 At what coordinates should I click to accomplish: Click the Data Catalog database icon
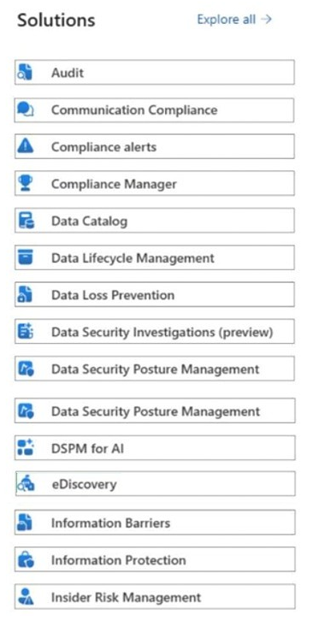tap(27, 221)
